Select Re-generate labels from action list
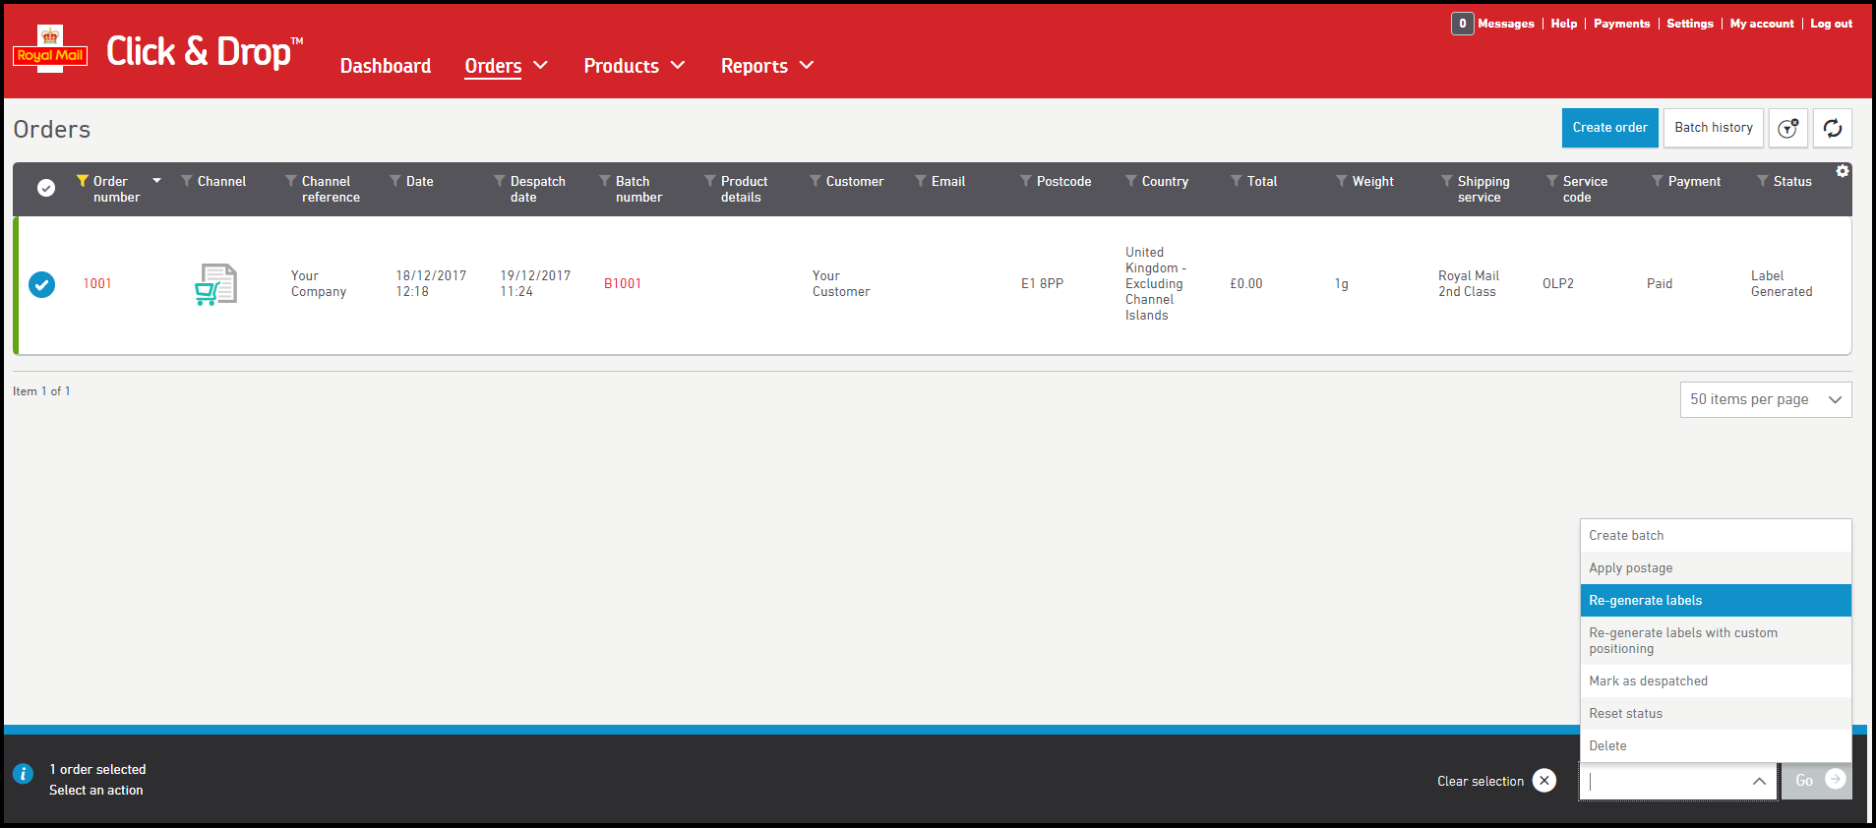1876x828 pixels. coord(1715,600)
